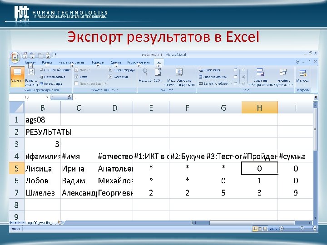
Task: Click the insert function fx icon
Action: (x=69, y=97)
